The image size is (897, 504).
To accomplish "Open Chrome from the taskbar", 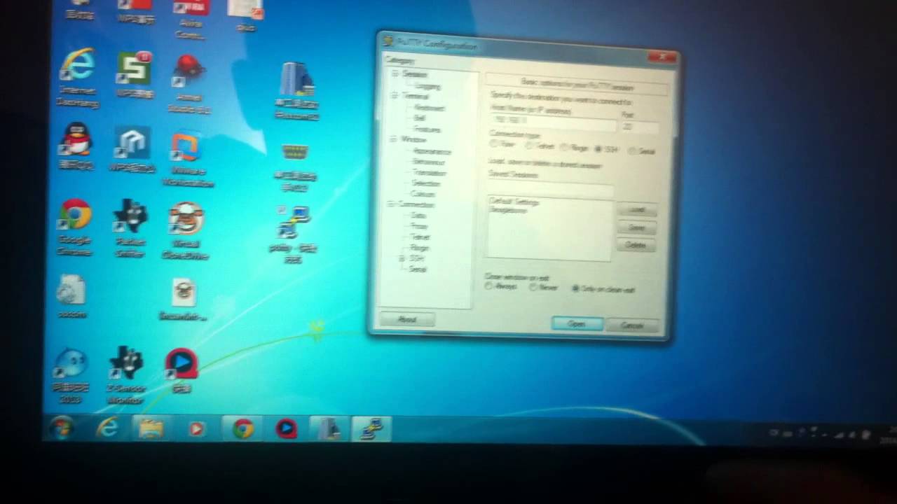I will [243, 428].
